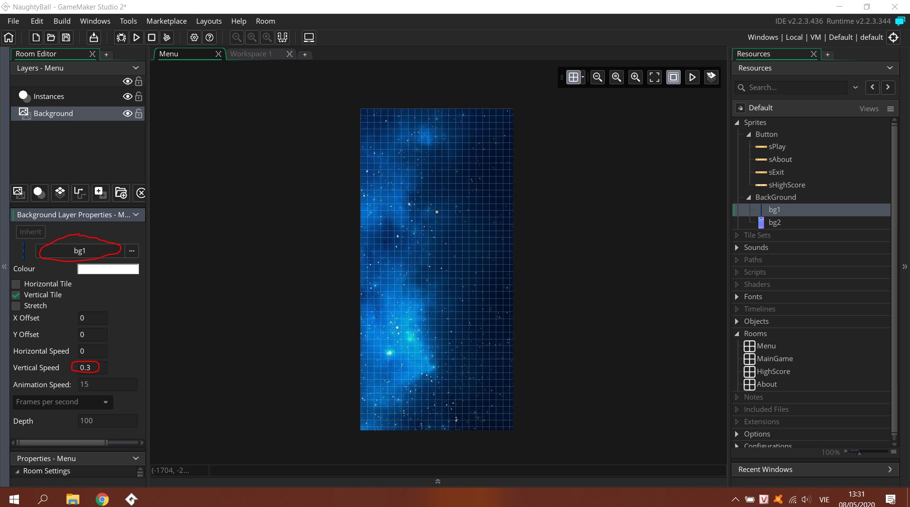Stop the running game
The height and width of the screenshot is (507, 910).
click(152, 37)
